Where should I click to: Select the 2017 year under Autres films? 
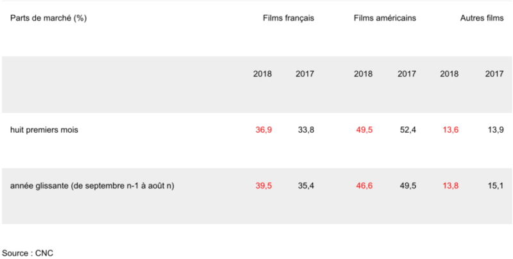coord(494,74)
